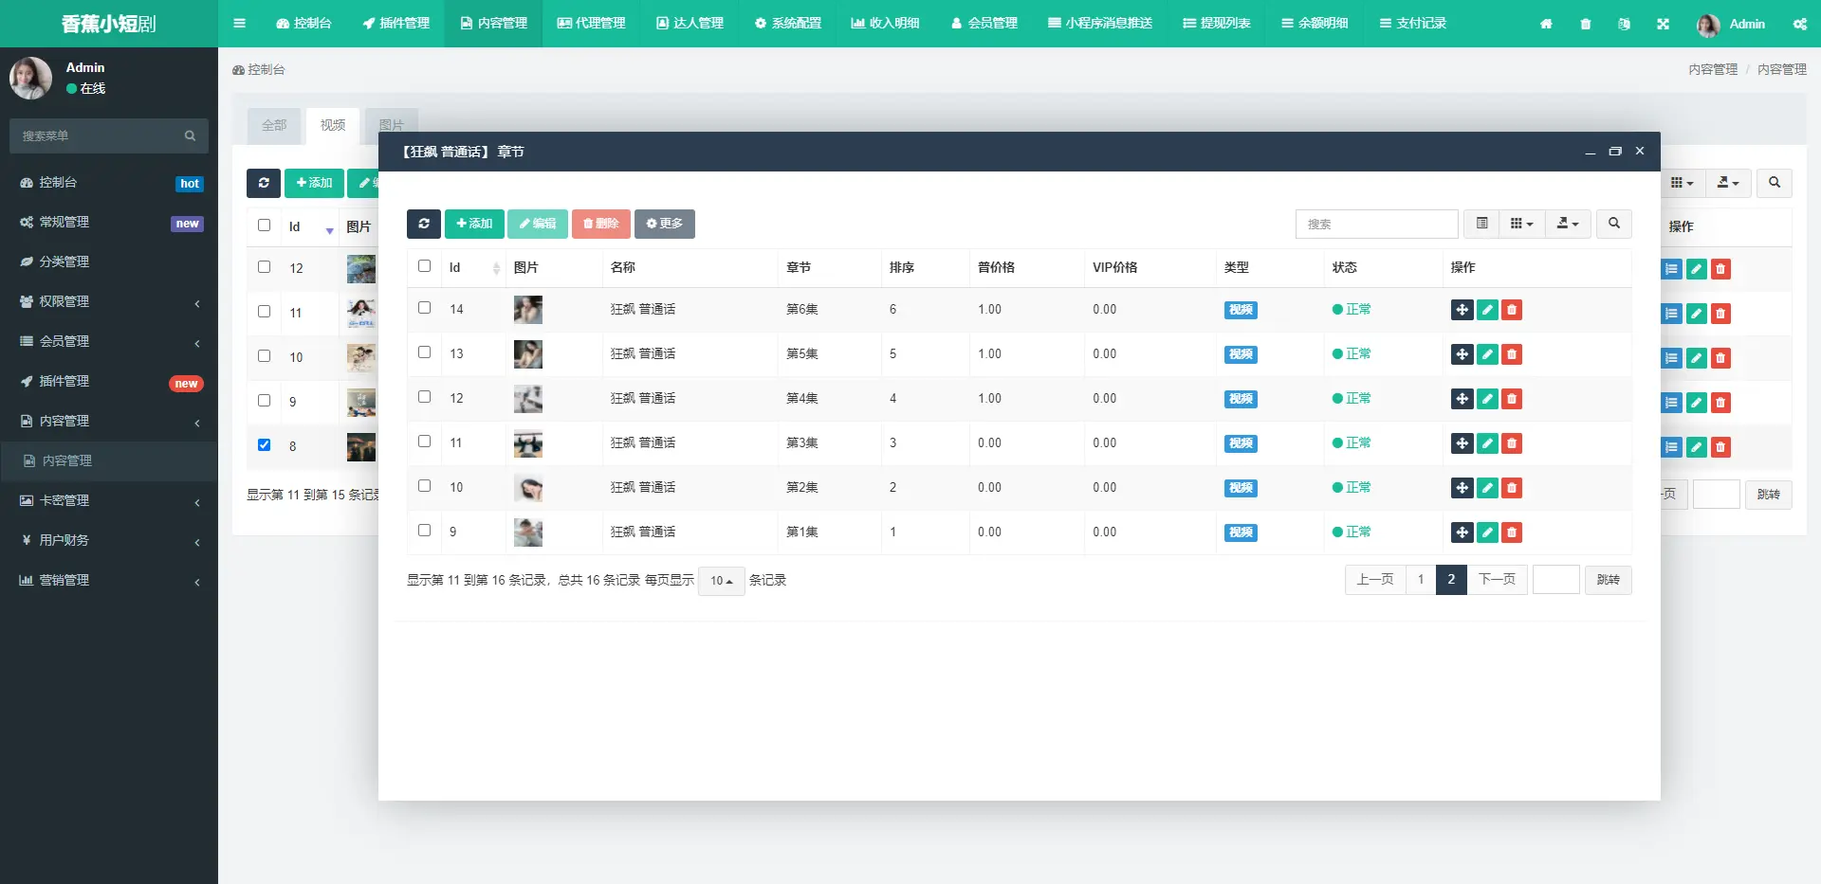Check the box for chapter row Id 9
Image resolution: width=1821 pixels, height=884 pixels.
[424, 531]
